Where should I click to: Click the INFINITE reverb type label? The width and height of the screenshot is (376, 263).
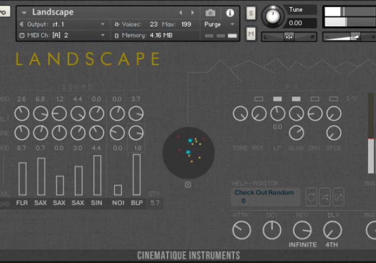(x=303, y=245)
